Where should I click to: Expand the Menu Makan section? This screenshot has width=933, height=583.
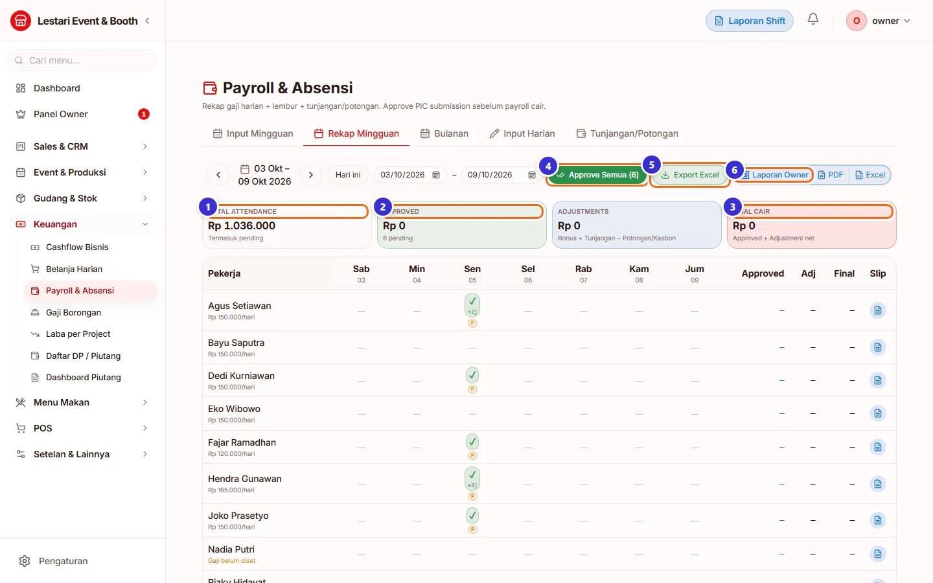83,402
